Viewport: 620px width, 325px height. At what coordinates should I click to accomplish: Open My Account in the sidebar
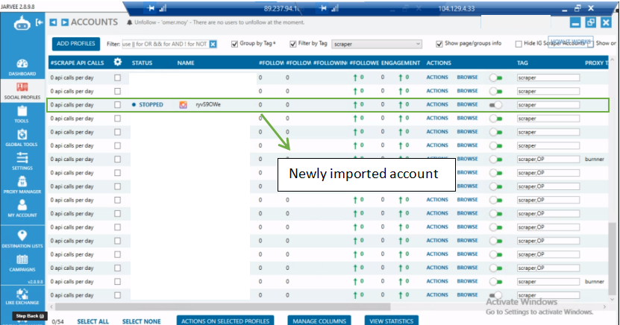[x=22, y=209]
